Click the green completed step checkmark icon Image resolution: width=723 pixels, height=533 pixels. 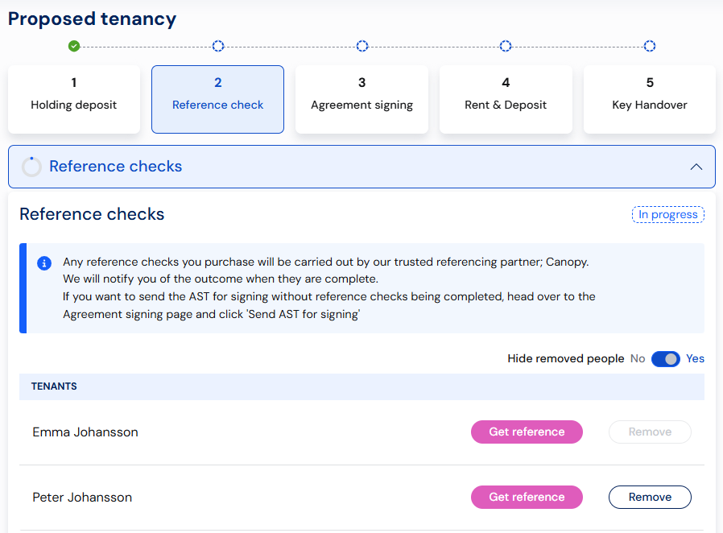74,46
